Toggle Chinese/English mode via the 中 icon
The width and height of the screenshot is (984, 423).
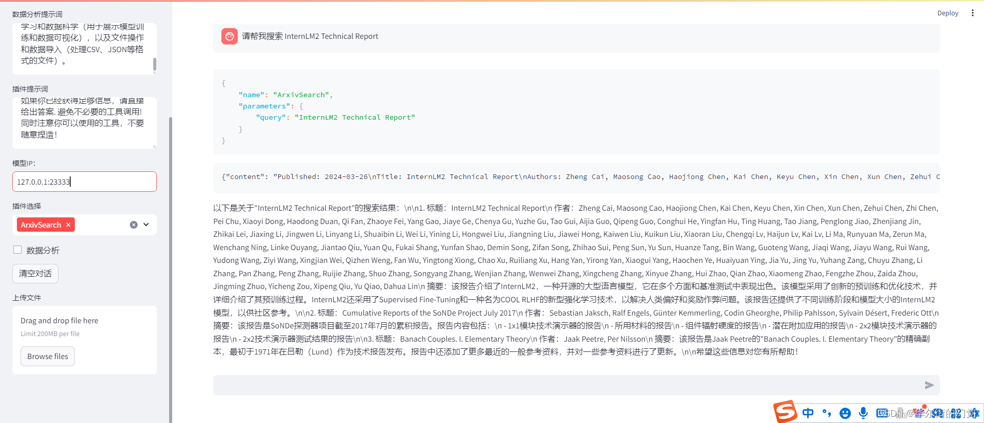pos(808,413)
